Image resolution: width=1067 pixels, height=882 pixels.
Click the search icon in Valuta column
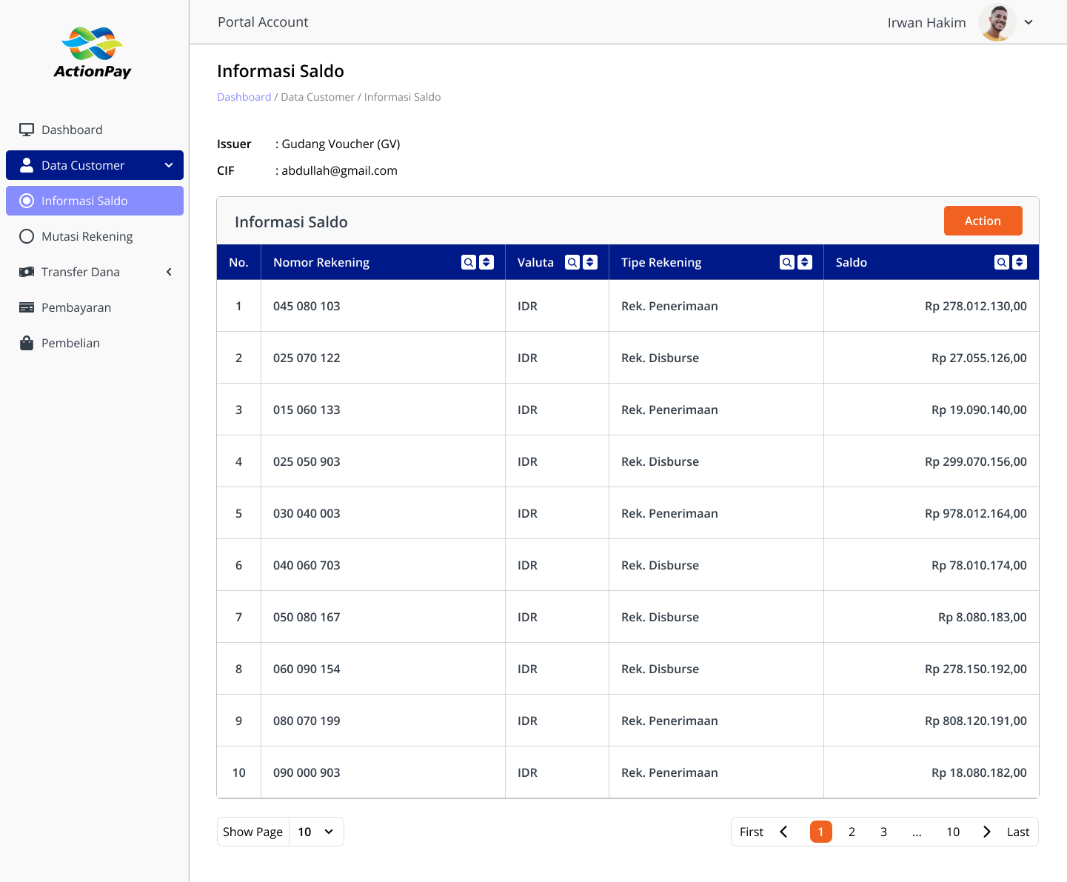pos(572,261)
